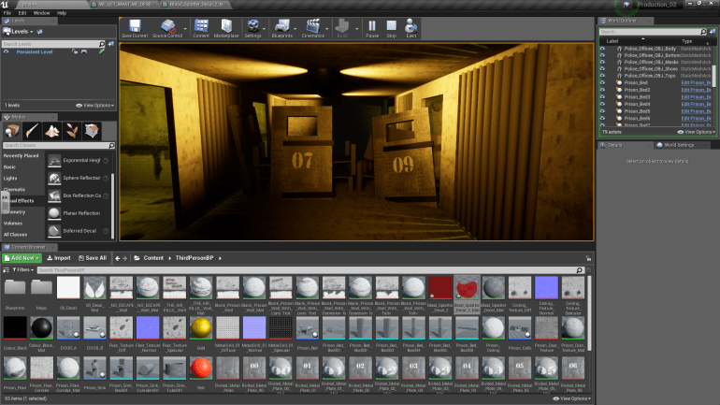Open Source Control from the toolbar
Viewport: 720px width, 405px height.
click(x=166, y=28)
